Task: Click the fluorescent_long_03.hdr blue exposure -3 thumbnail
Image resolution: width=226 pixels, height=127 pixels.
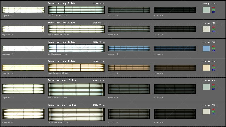Action: coord(129,48)
